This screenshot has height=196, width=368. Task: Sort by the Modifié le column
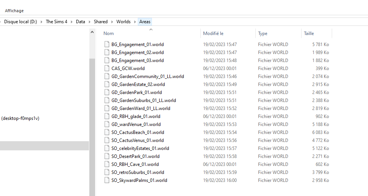[x=213, y=33]
